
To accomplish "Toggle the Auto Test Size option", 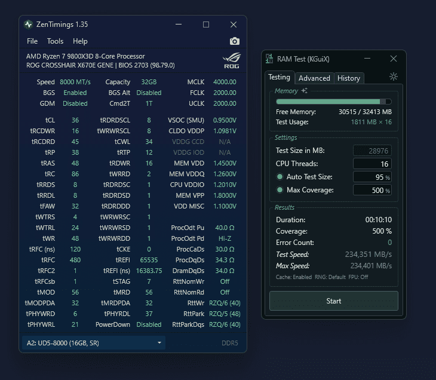I will point(280,177).
